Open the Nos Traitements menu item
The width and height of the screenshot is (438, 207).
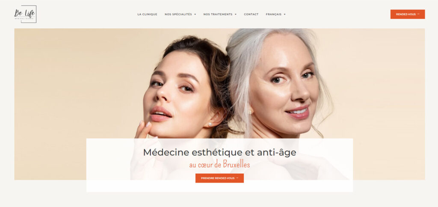(218, 14)
